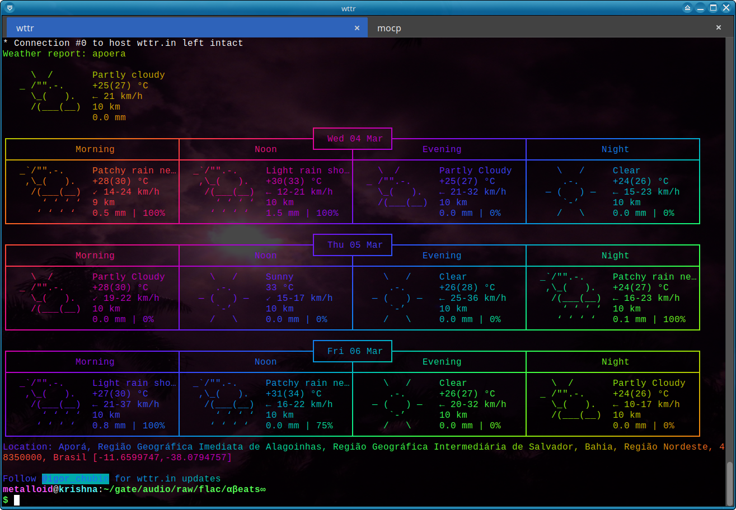Select the wttr tab

click(x=25, y=28)
